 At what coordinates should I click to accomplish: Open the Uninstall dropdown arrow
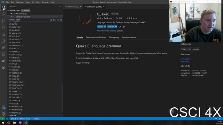click(x=116, y=27)
